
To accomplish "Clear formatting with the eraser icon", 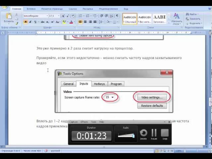I will pyautogui.click(x=73, y=16).
